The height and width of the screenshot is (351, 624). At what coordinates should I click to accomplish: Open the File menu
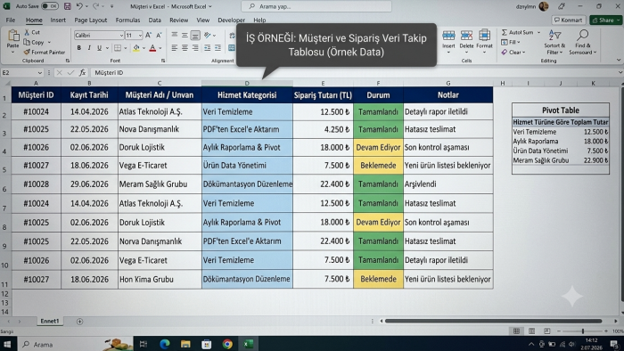click(11, 20)
